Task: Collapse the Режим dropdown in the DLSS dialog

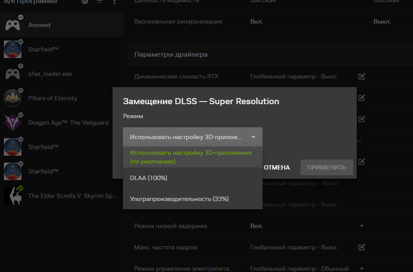Action: [192, 137]
